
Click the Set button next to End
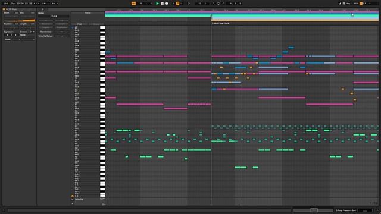[33, 13]
